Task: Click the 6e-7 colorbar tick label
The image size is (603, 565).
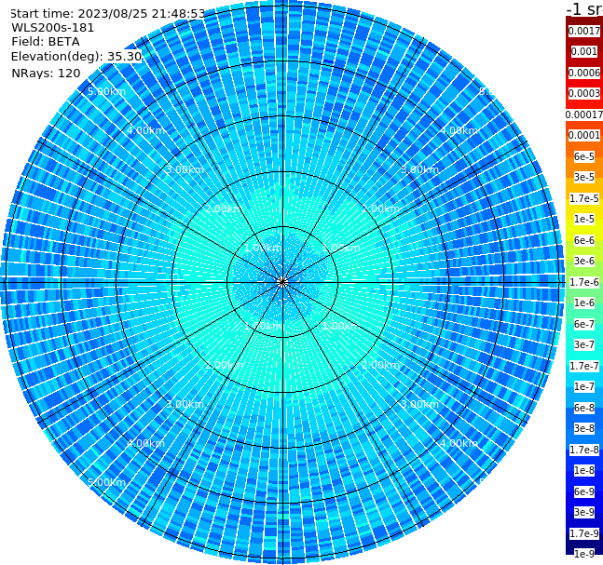Action: [x=584, y=324]
